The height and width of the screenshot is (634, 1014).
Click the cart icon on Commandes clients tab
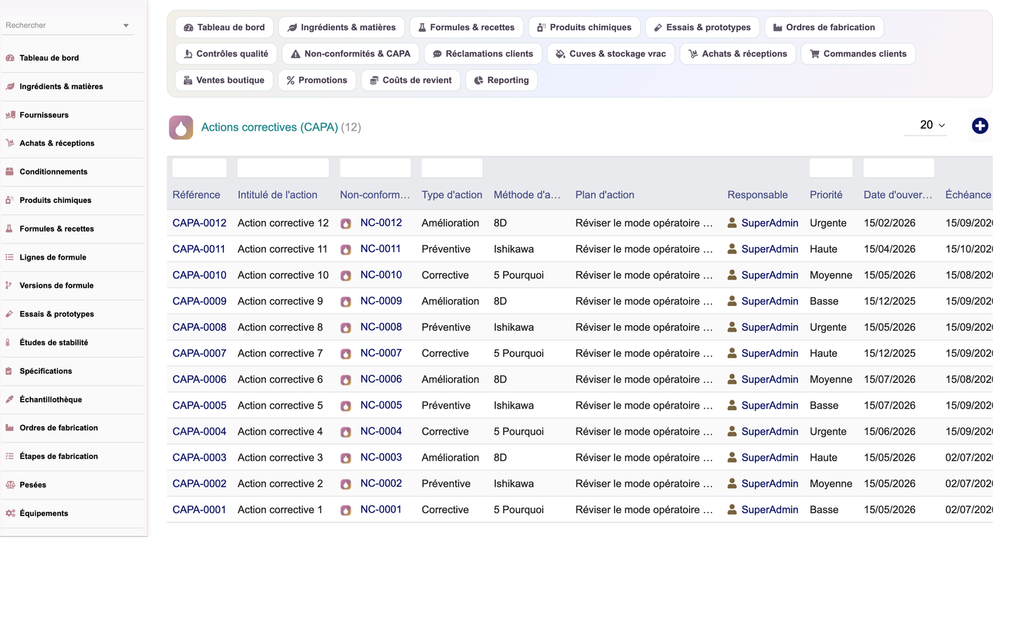815,54
